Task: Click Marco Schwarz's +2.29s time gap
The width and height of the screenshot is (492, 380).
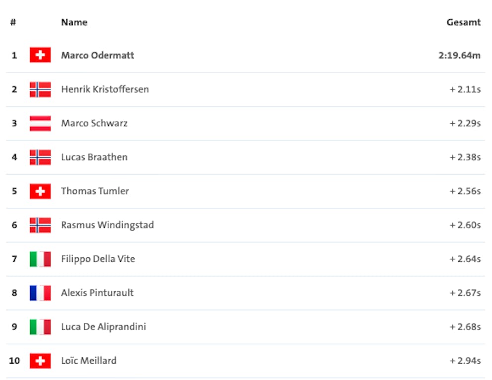Action: [x=465, y=123]
